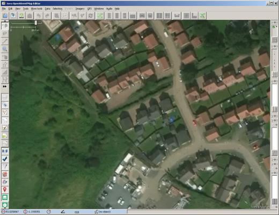Select the Zoom magnifier tool
The height and width of the screenshot is (215, 279).
pyautogui.click(x=5, y=49)
